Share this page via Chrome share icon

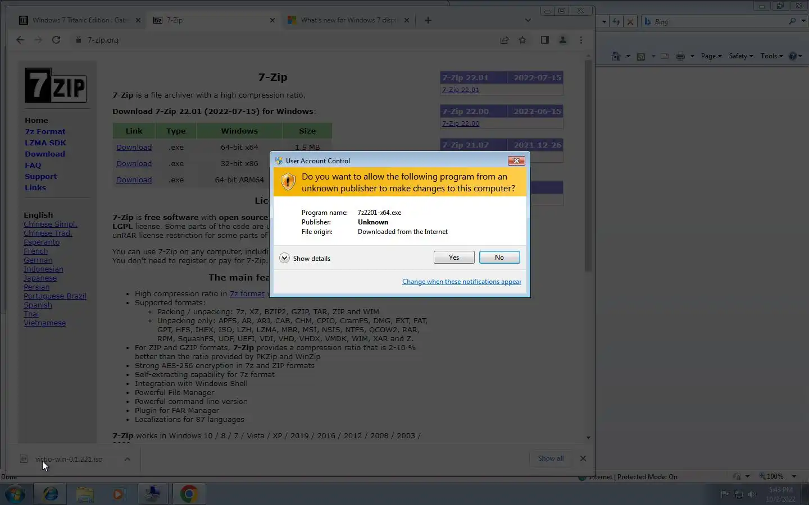pos(505,40)
